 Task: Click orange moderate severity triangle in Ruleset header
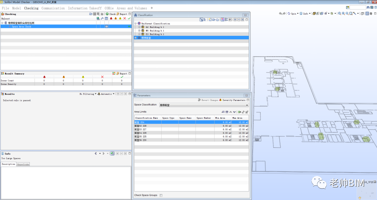click(116, 18)
